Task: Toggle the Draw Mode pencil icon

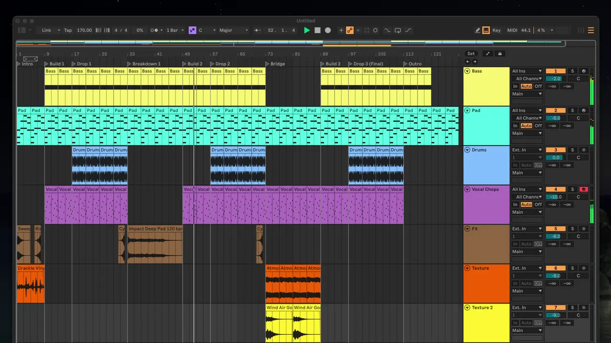Action: tap(477, 30)
